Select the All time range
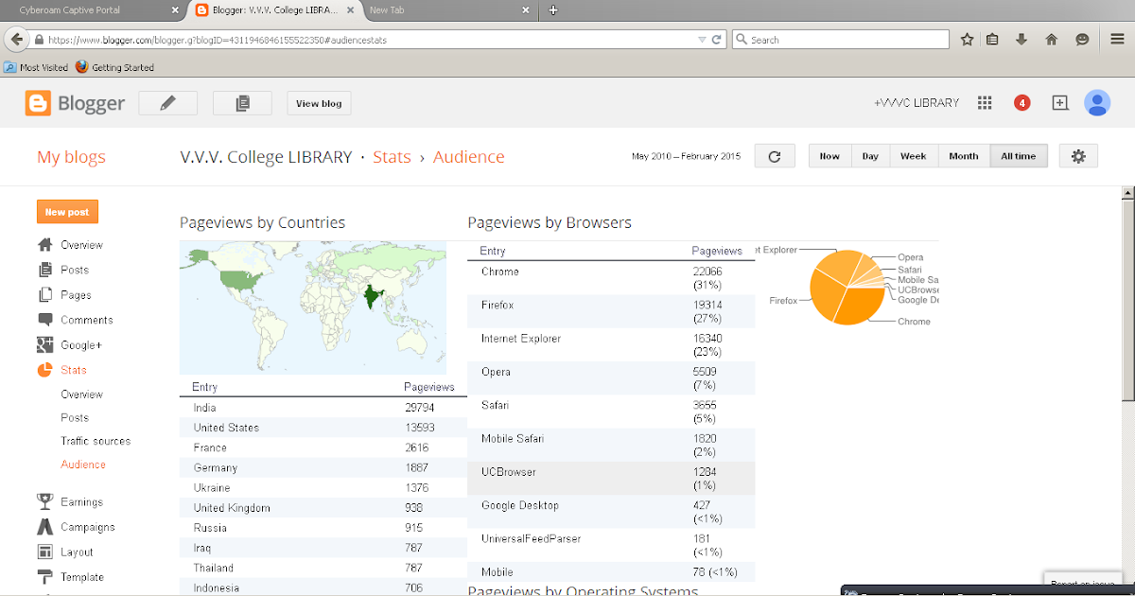 pos(1019,156)
